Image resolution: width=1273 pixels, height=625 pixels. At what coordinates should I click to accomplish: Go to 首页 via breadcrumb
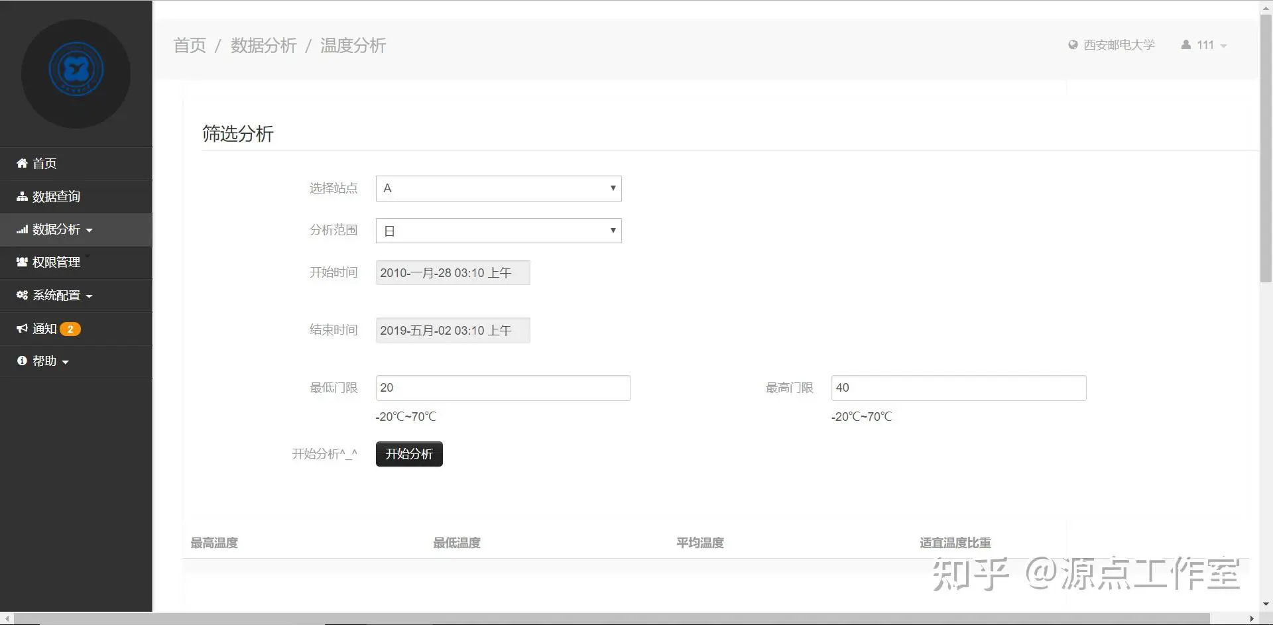(x=190, y=45)
